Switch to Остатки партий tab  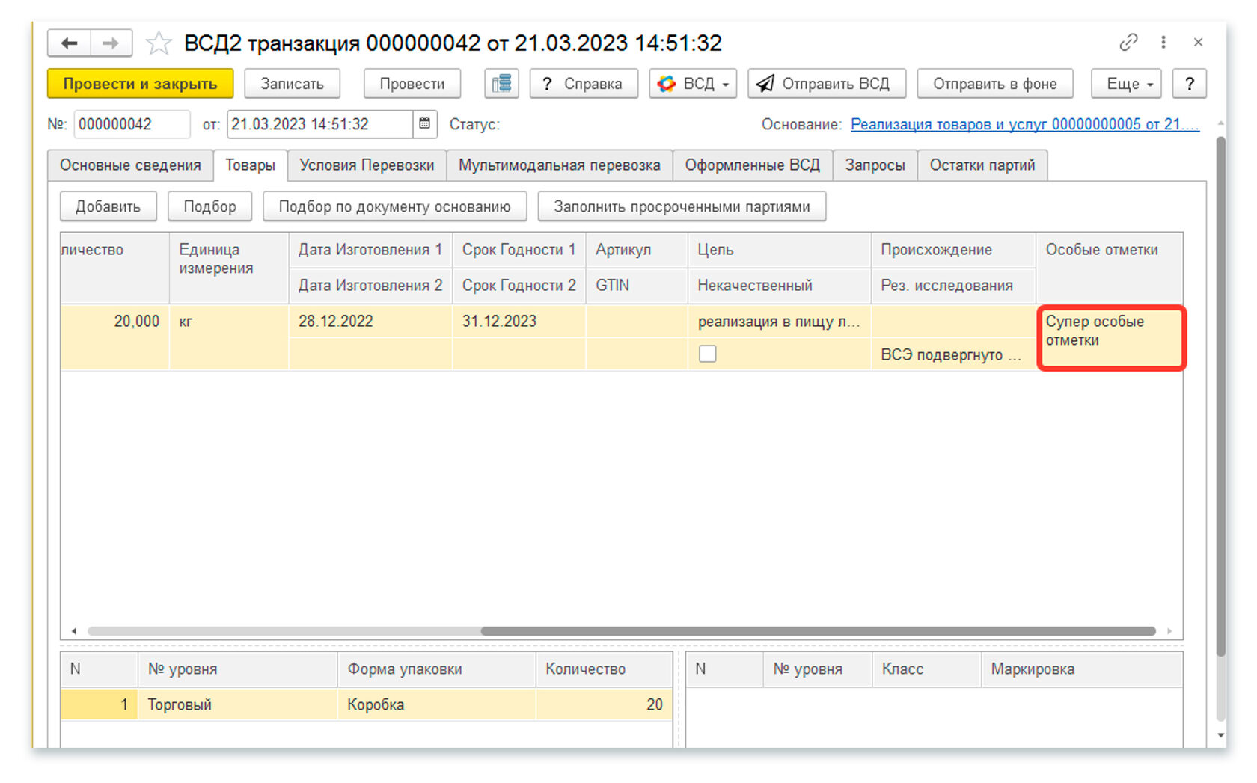point(982,165)
